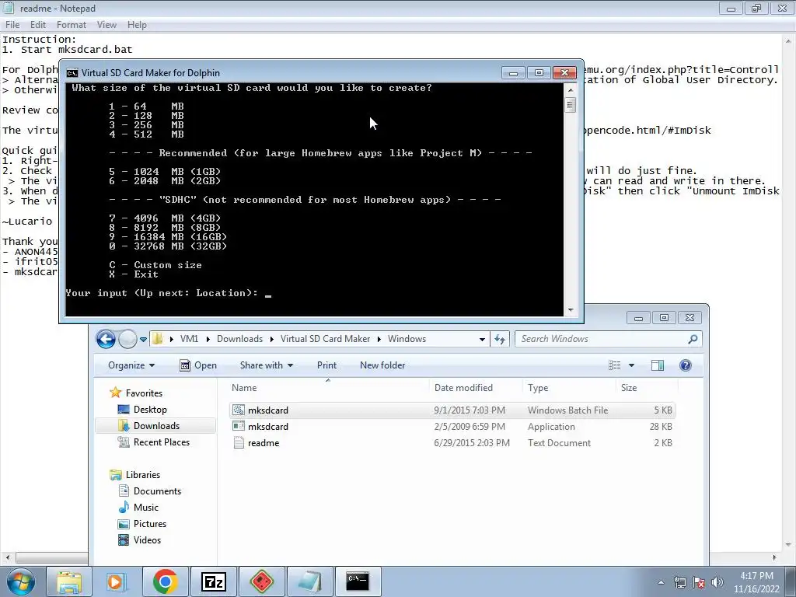
Task: Click the Open toolbar button
Action: [x=198, y=365]
